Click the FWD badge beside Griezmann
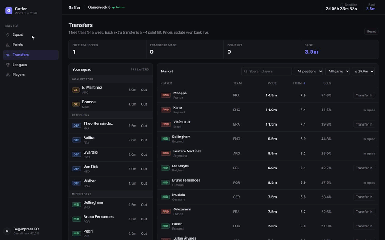Viewport: 385px width, 240px height. (166, 211)
